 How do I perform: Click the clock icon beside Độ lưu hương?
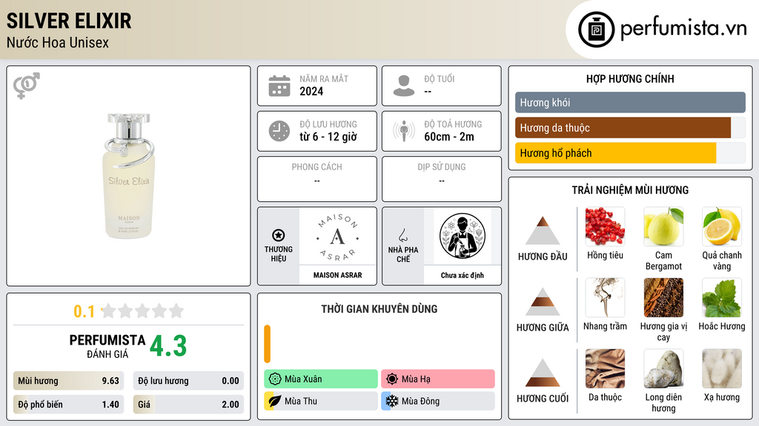[279, 131]
